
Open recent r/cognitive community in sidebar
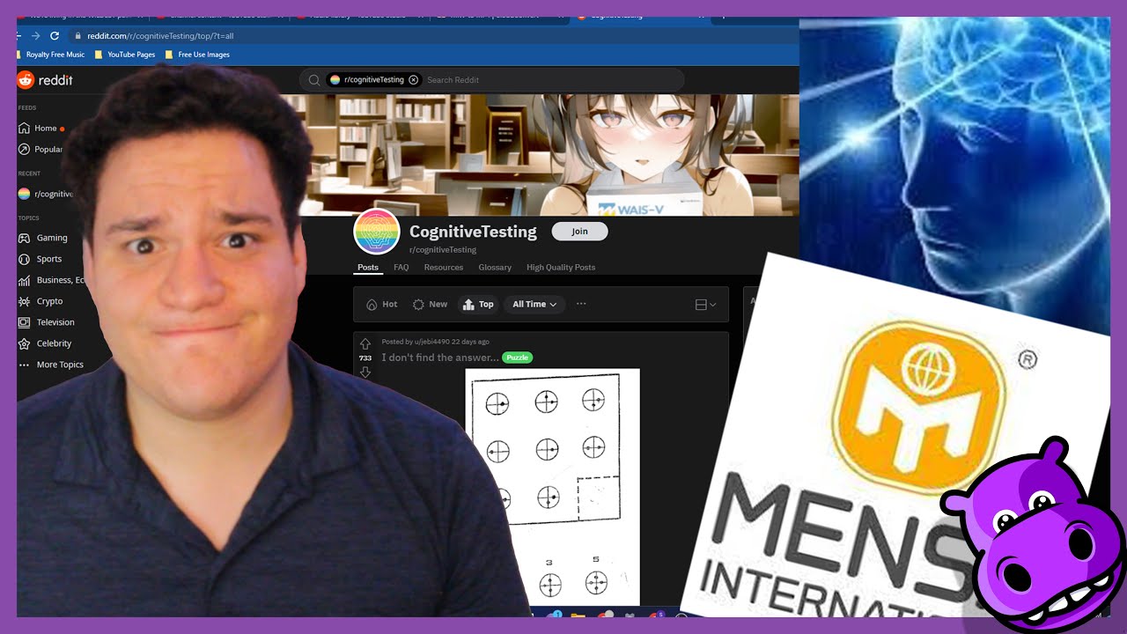coord(46,194)
